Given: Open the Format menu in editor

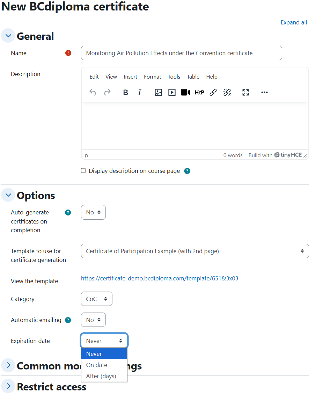Looking at the screenshot, I should [x=153, y=77].
